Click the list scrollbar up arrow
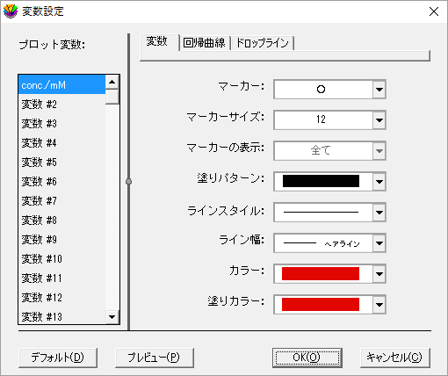 click(112, 82)
